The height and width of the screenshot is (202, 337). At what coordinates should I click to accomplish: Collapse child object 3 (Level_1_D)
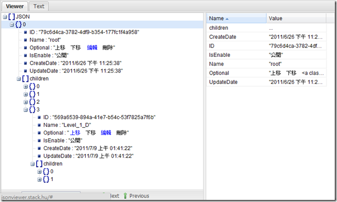(x=26, y=110)
